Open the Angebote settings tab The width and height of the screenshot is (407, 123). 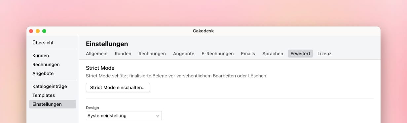click(184, 54)
